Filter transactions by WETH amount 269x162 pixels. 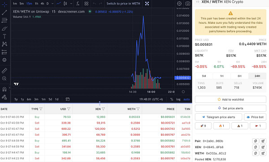pos(138,109)
